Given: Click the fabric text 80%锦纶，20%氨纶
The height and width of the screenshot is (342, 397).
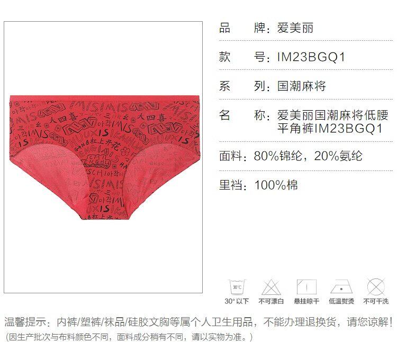Looking at the screenshot, I should click(308, 156).
